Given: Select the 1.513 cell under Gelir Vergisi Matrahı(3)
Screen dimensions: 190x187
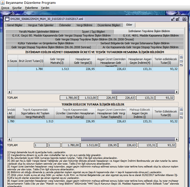Looking at the screenshot, I should (x=57, y=69).
